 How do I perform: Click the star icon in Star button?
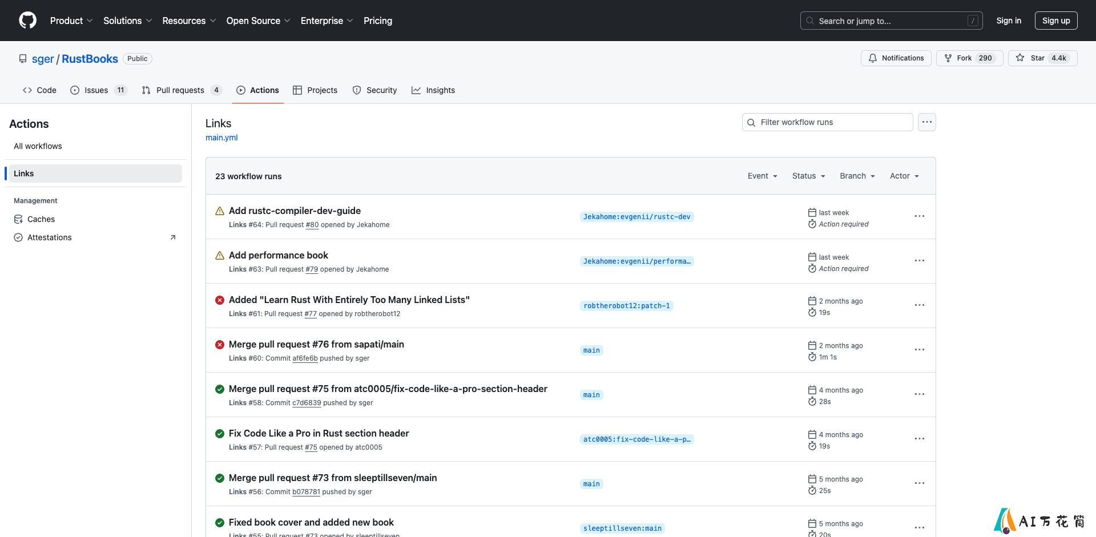1020,58
